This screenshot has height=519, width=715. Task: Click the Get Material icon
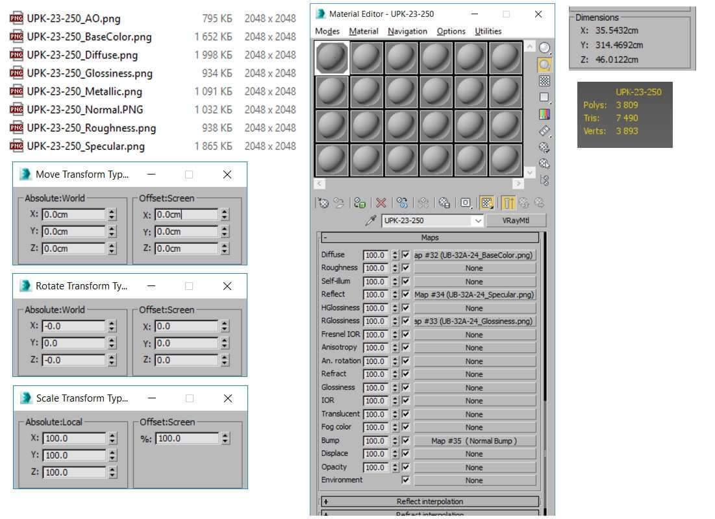click(323, 203)
